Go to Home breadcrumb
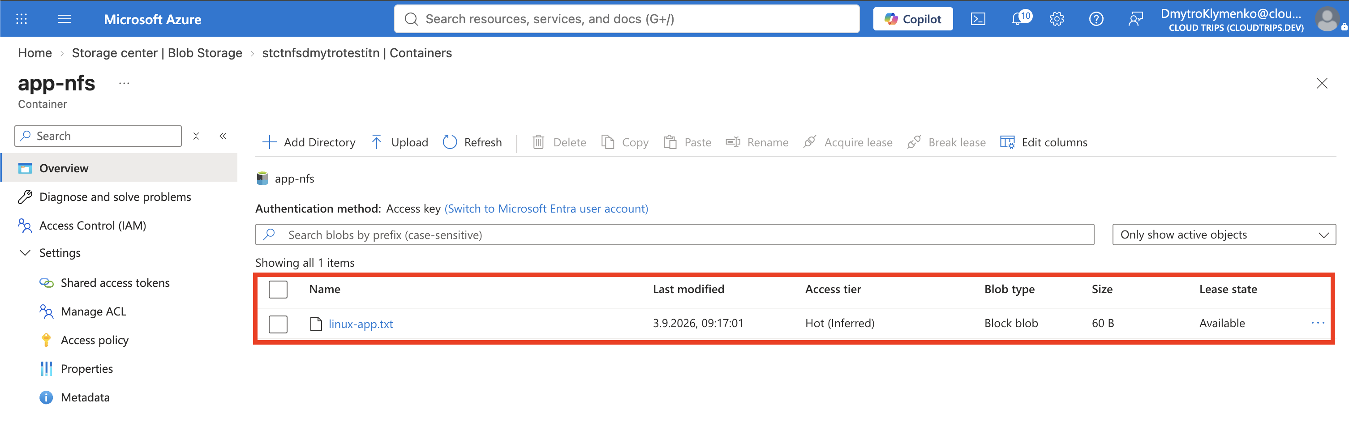The height and width of the screenshot is (435, 1349). pos(34,53)
